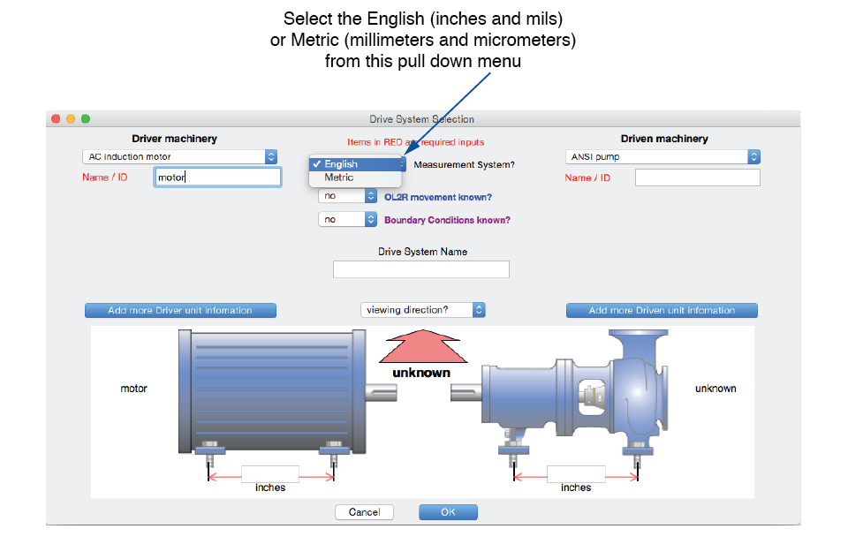Click the Cancel button
Viewport: 848px width, 544px height.
[364, 512]
